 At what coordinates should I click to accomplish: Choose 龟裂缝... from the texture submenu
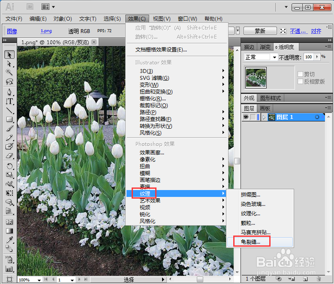(x=260, y=242)
